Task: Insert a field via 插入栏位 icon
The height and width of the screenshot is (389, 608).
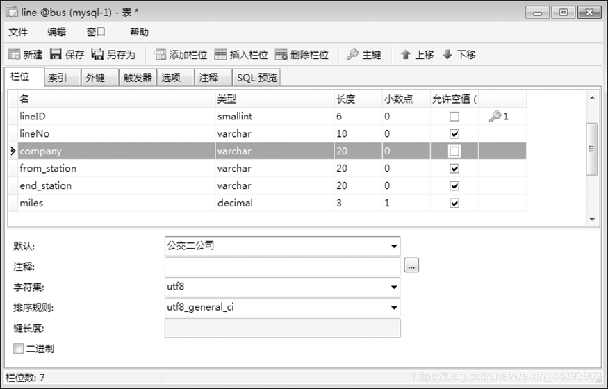Action: pos(220,55)
